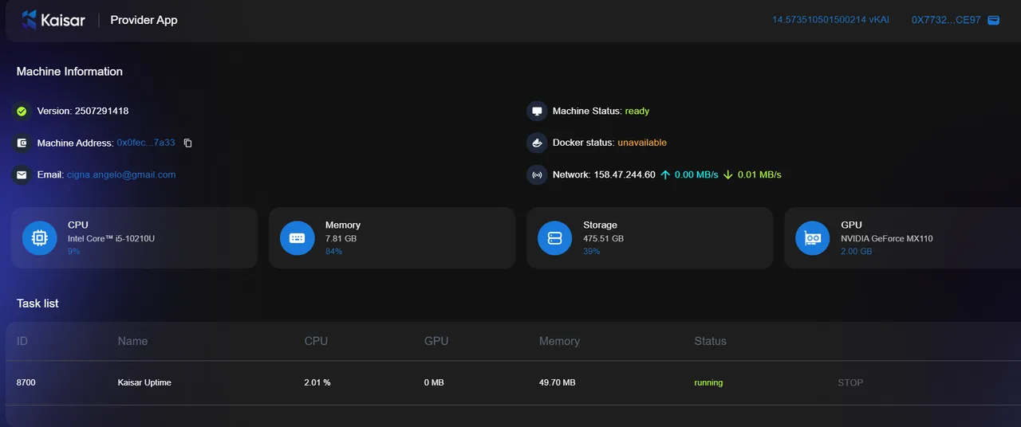The image size is (1021, 427).
Task: Click the GPU graphics card icon
Action: (813, 237)
